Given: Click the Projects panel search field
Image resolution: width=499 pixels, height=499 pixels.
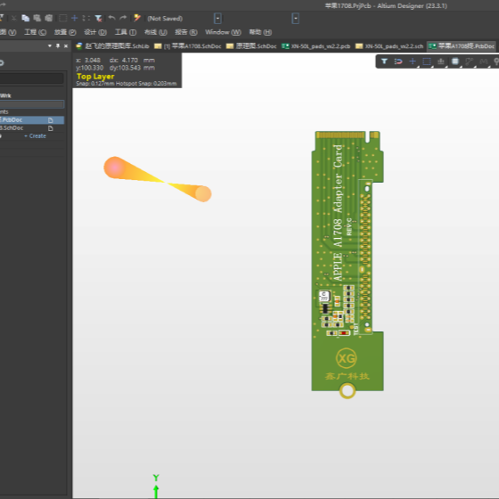Looking at the screenshot, I should point(32,78).
